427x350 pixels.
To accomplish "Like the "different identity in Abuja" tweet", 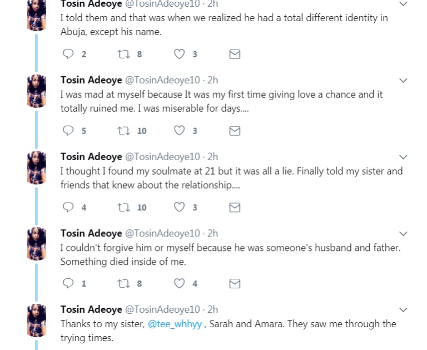I will pyautogui.click(x=179, y=54).
